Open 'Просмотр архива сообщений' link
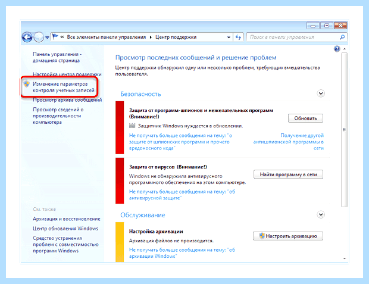369x284 pixels. coord(67,100)
